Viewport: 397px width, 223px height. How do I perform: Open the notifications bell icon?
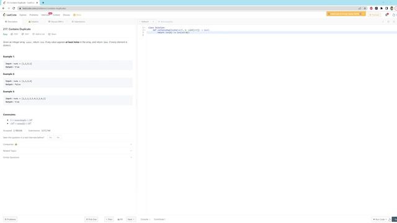[386, 15]
